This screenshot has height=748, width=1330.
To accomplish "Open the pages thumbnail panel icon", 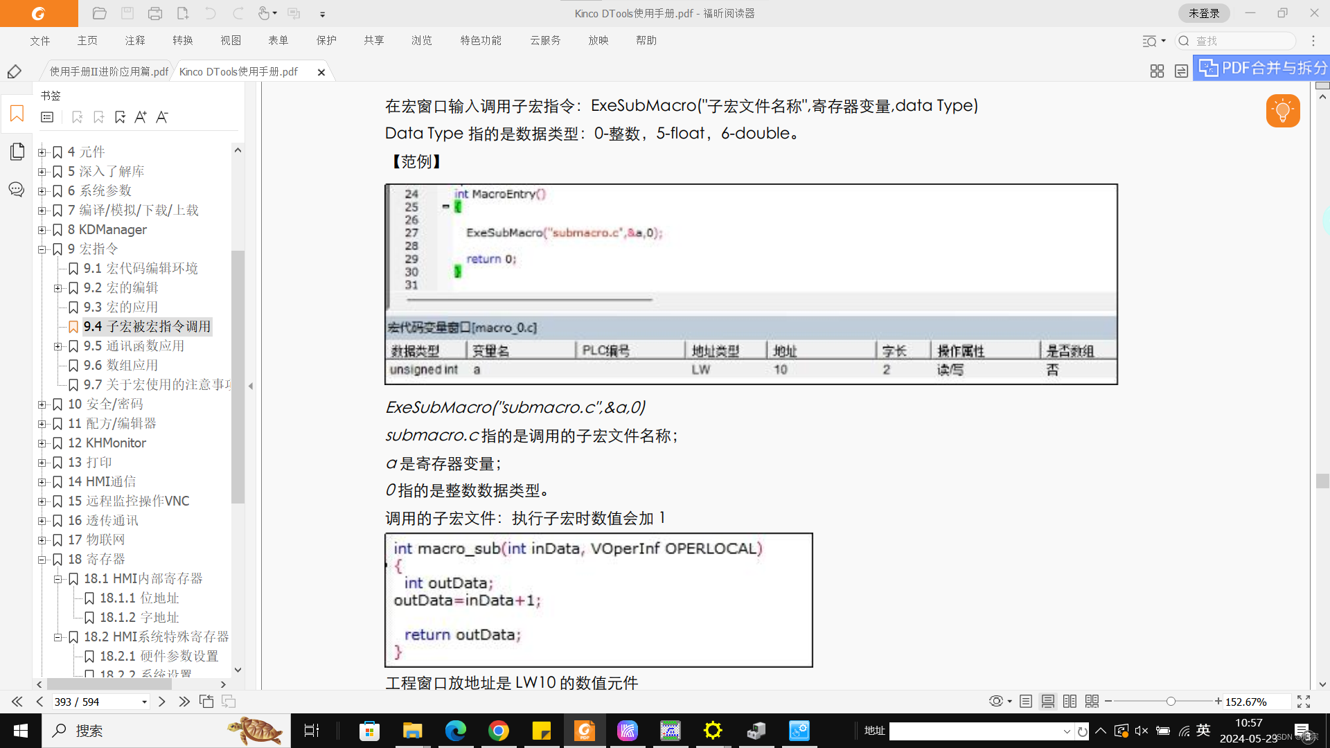I will (17, 151).
